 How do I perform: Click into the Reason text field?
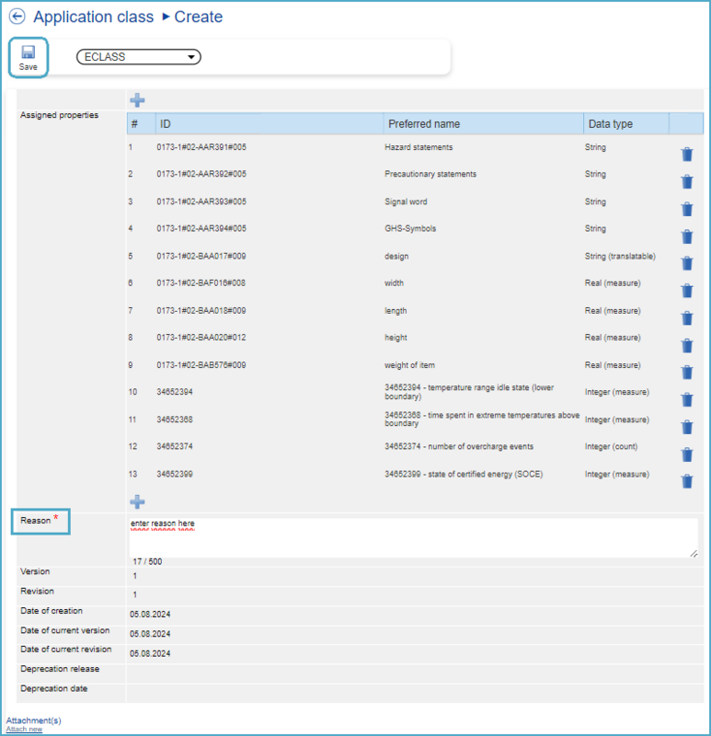tap(412, 537)
